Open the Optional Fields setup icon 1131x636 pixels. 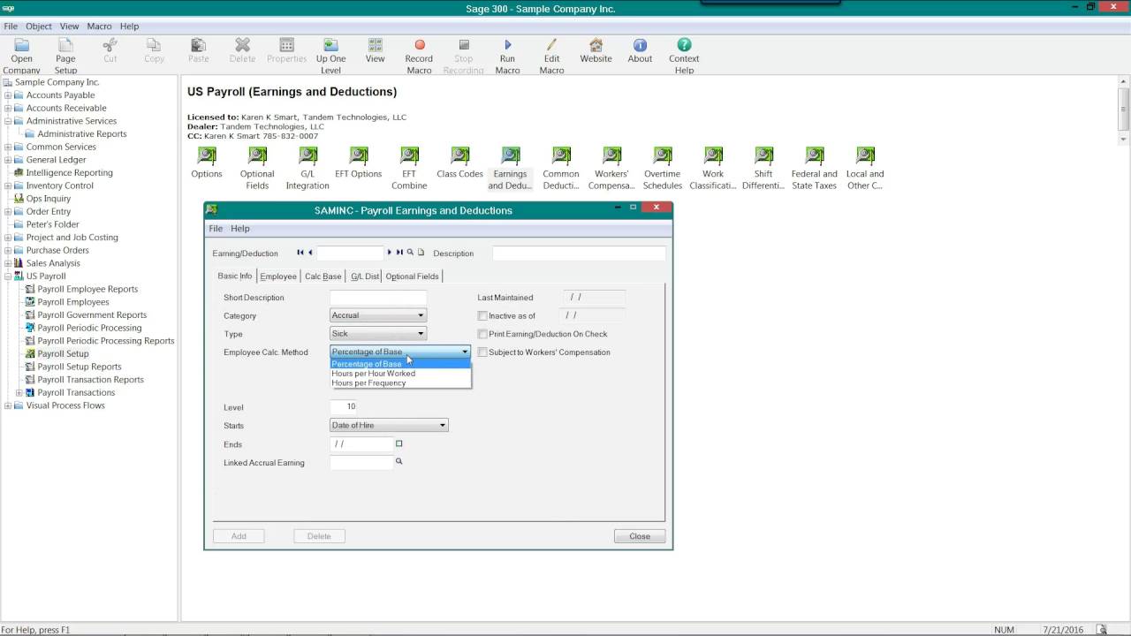(x=257, y=168)
